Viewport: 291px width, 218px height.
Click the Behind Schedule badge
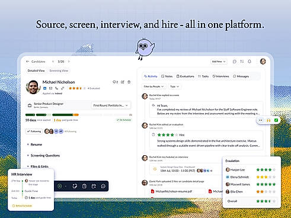pyautogui.click(x=22, y=206)
